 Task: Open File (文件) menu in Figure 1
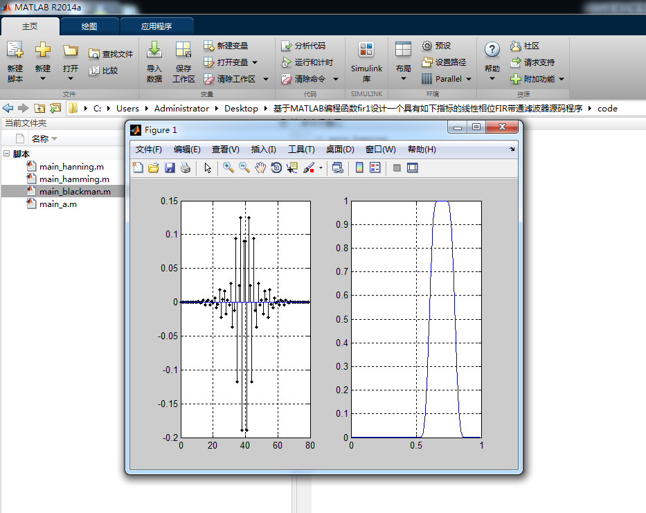149,149
